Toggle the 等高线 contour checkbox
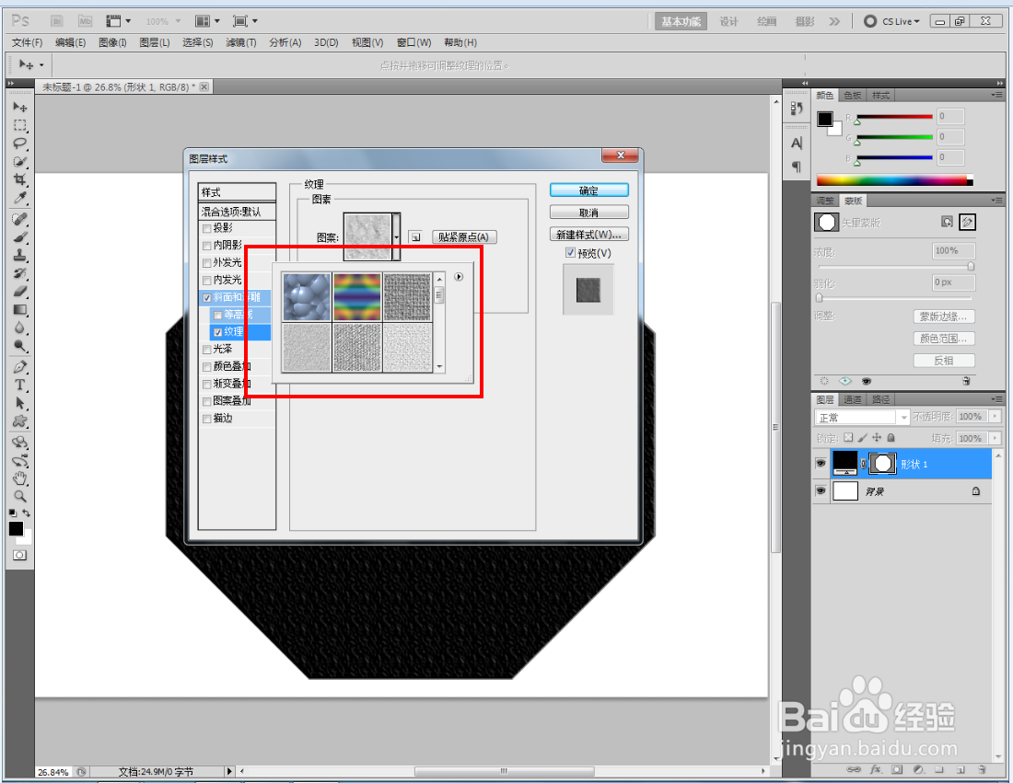The height and width of the screenshot is (783, 1013). (217, 315)
